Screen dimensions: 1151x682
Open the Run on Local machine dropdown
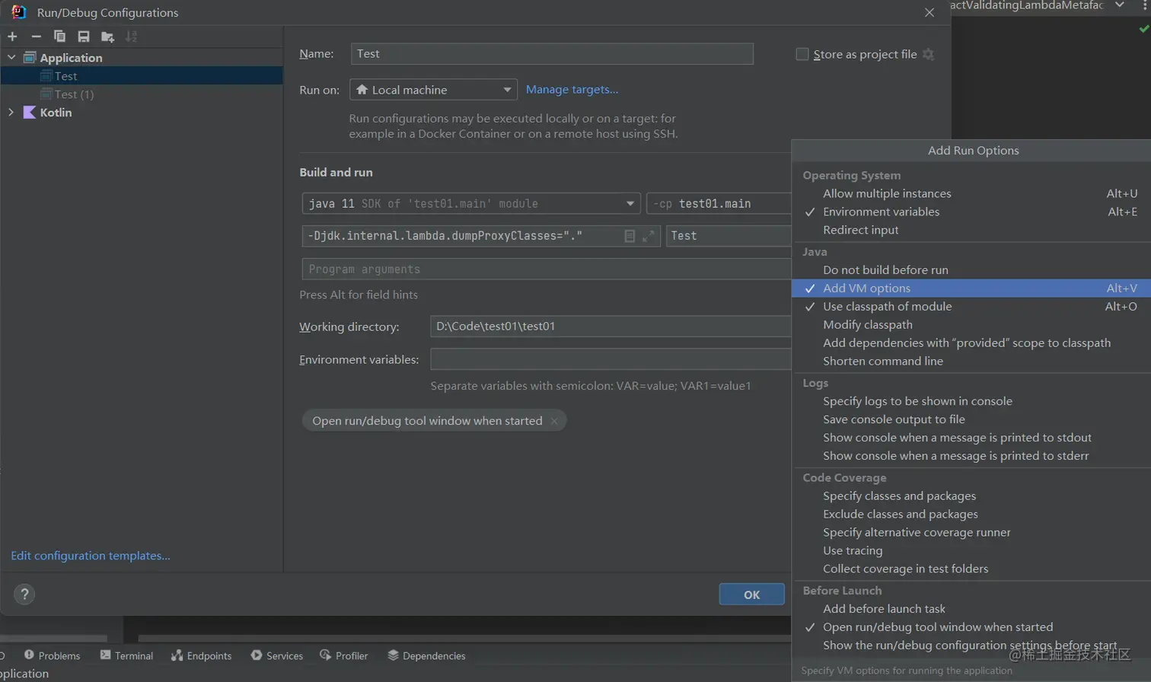(432, 90)
